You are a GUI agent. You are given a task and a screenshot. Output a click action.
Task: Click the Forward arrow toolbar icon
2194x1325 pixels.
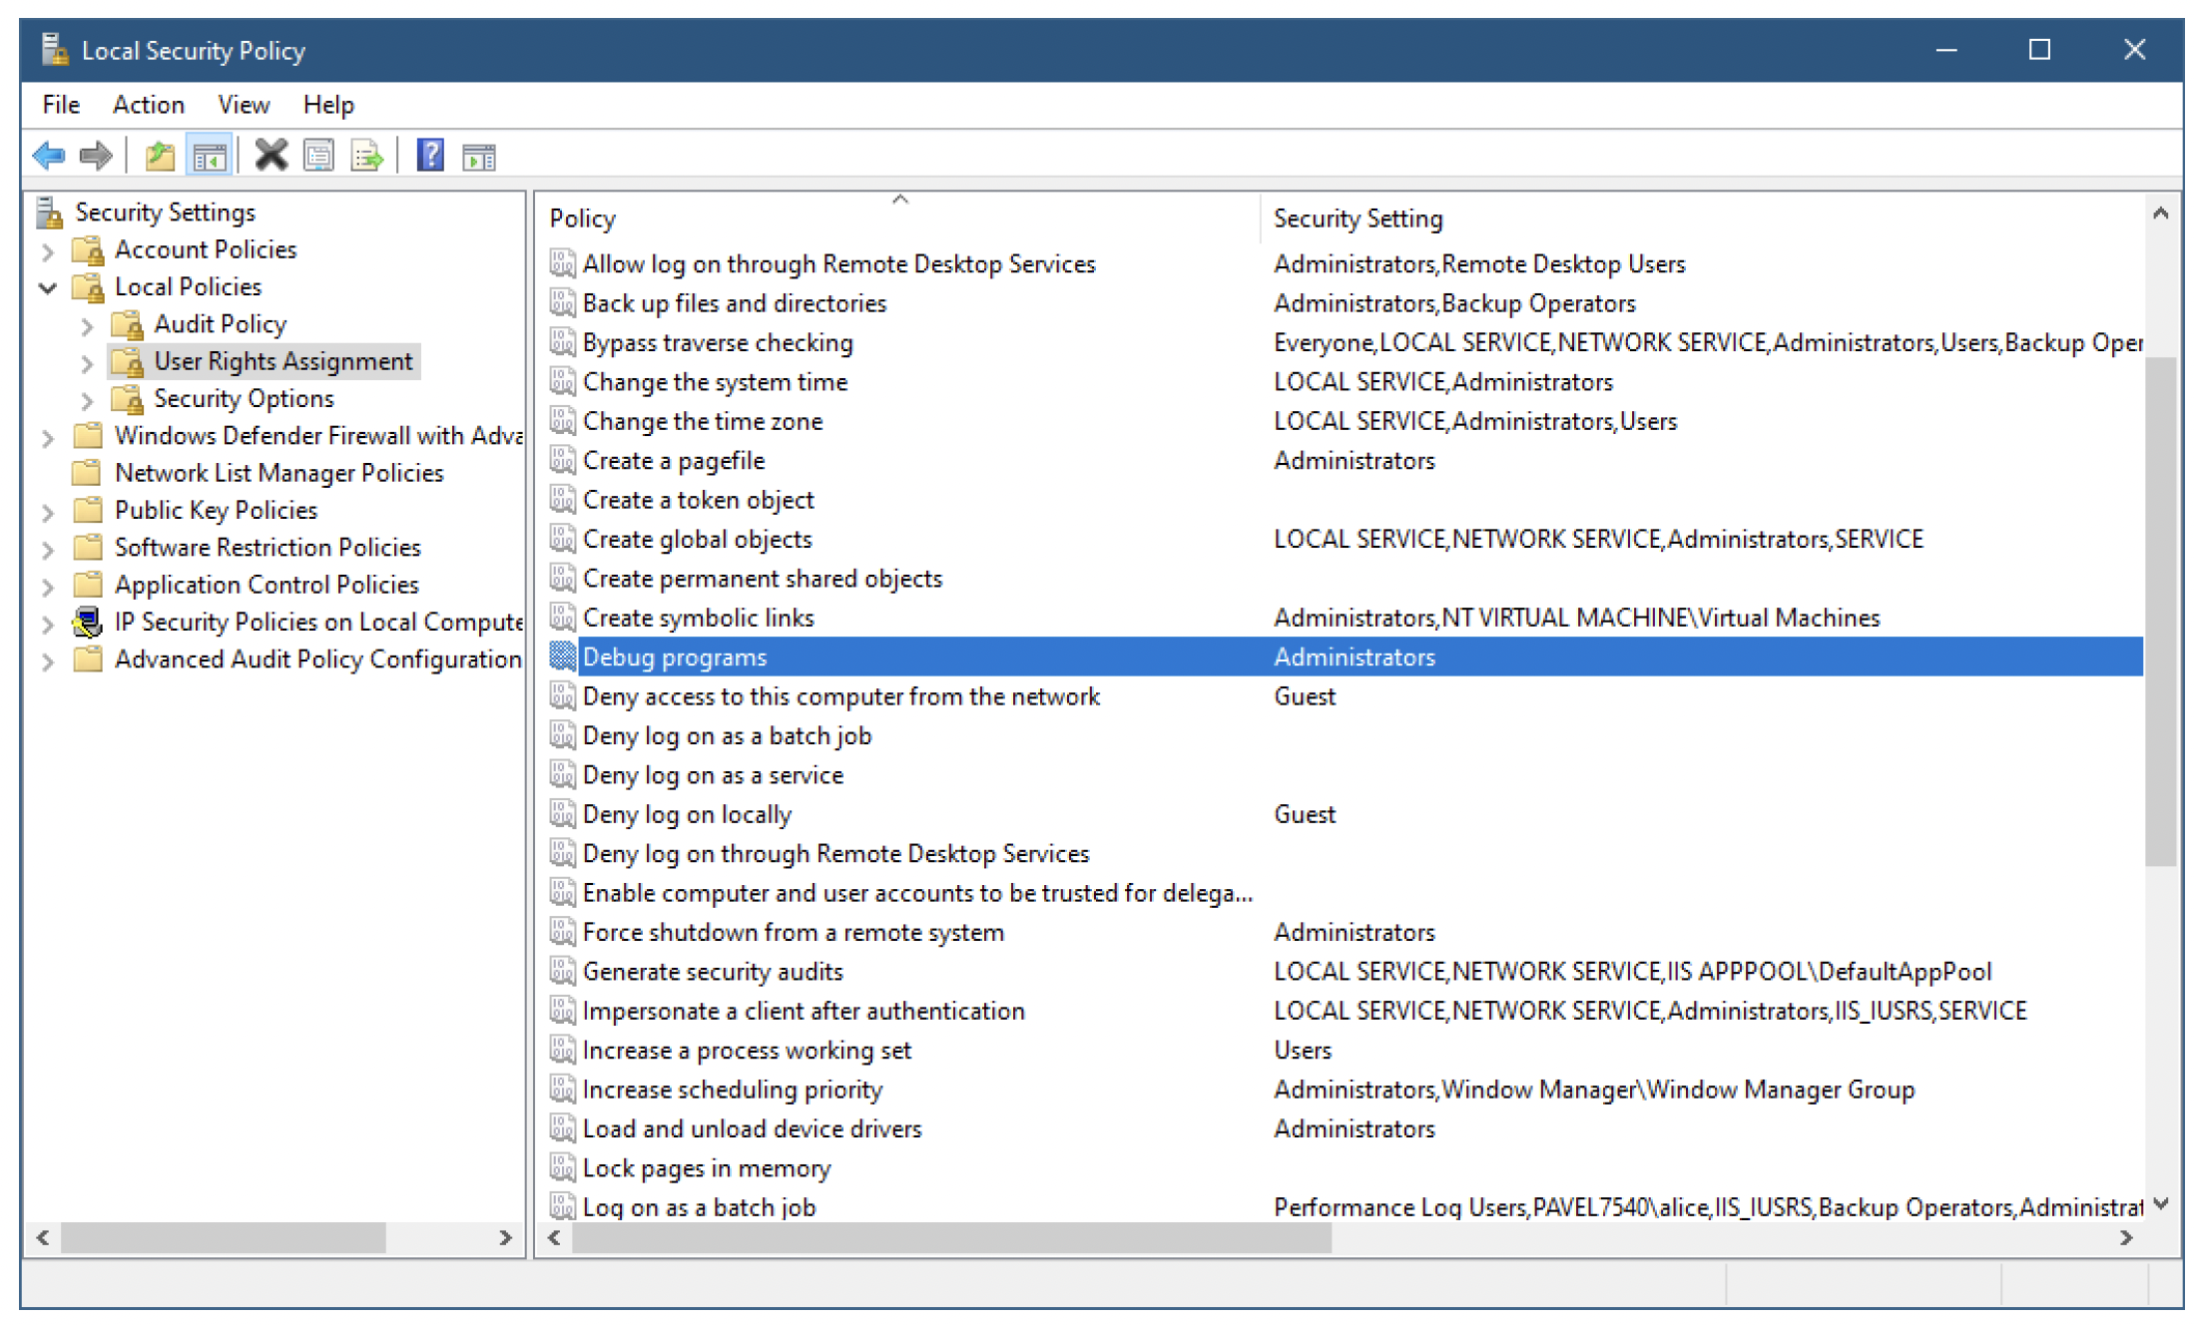click(x=96, y=156)
